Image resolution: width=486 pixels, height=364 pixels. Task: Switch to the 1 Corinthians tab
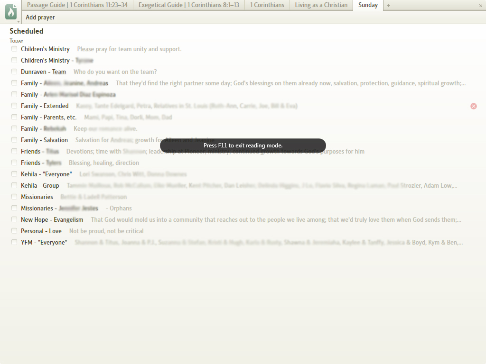point(267,5)
